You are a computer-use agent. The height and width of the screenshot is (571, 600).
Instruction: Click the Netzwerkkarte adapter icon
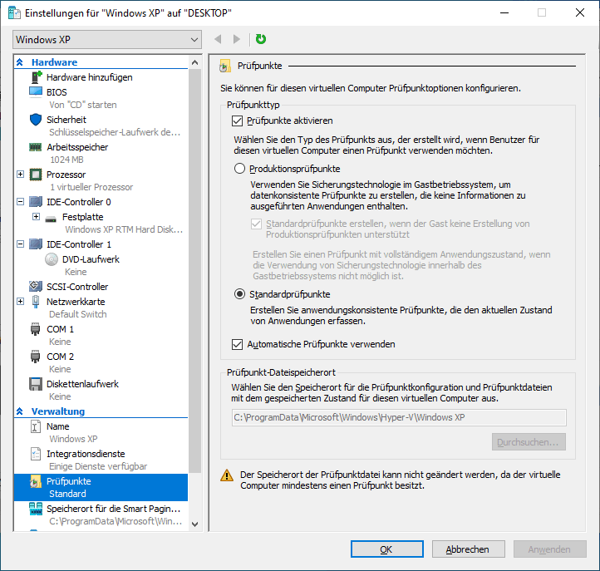pos(36,302)
